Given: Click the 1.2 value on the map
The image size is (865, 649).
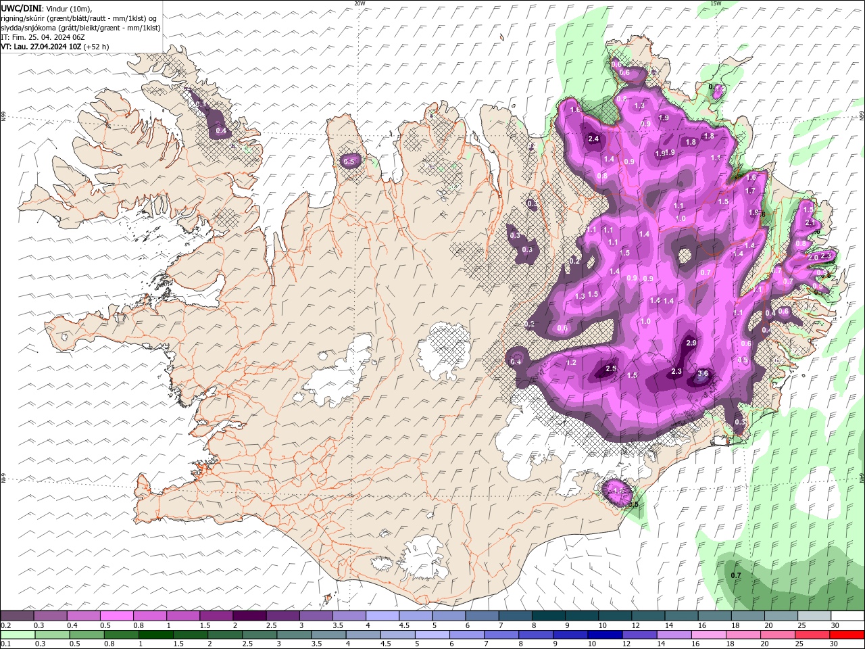Looking at the screenshot, I should pyautogui.click(x=571, y=363).
